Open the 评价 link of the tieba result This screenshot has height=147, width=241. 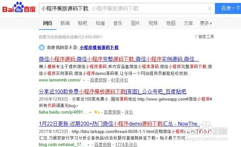point(129,112)
